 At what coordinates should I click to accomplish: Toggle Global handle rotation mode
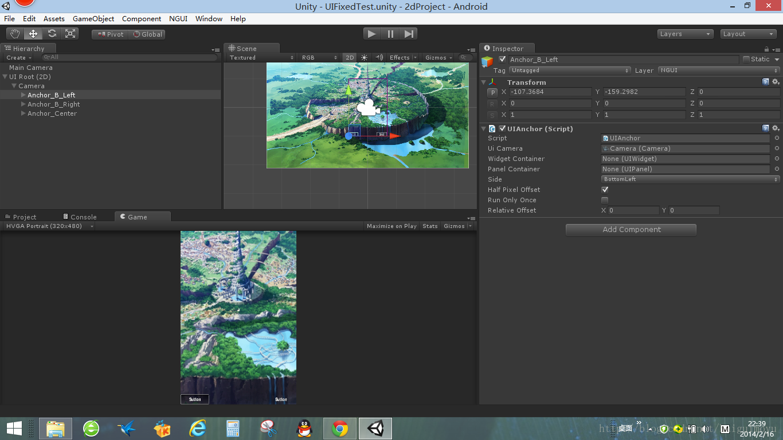[147, 34]
